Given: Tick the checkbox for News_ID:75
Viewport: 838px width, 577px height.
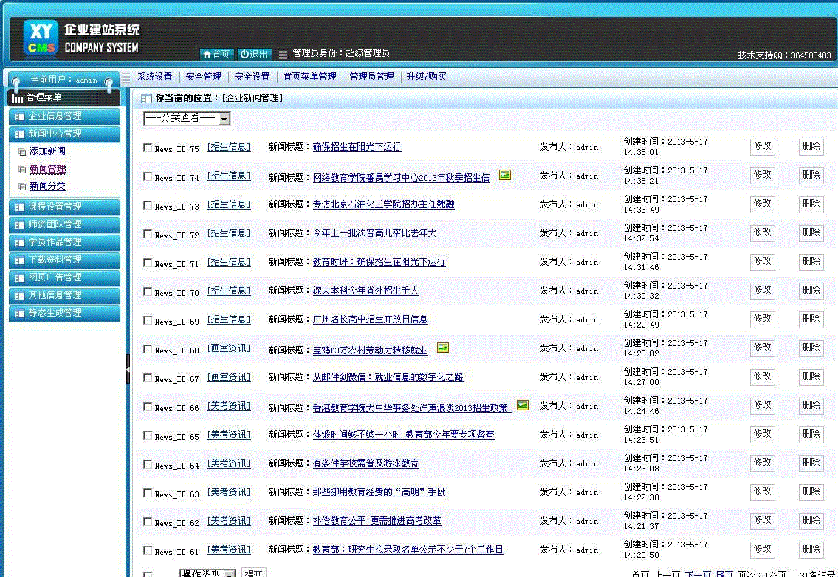Looking at the screenshot, I should [148, 148].
